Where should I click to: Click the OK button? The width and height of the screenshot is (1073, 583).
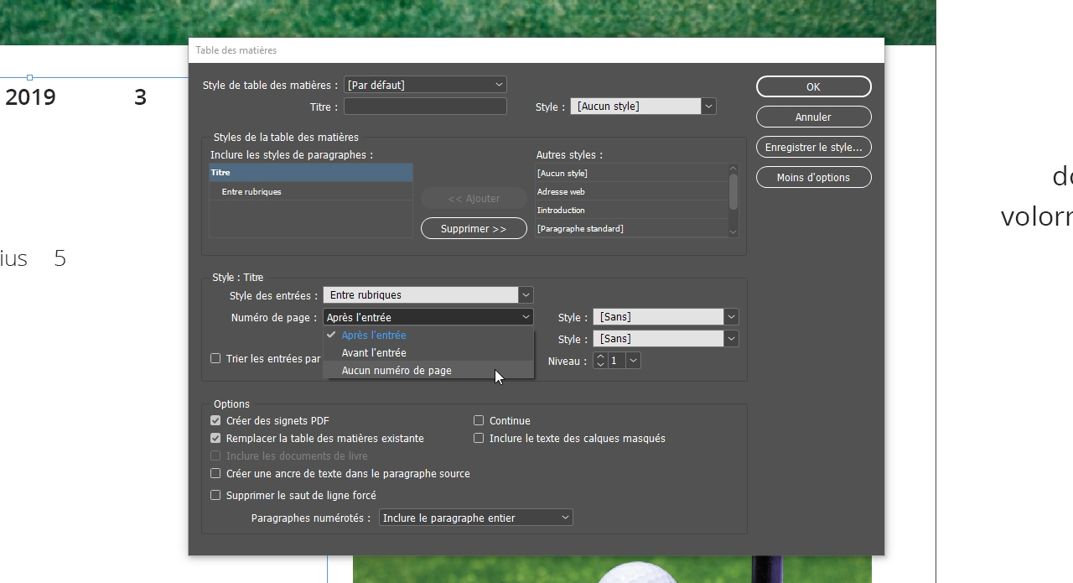click(813, 86)
